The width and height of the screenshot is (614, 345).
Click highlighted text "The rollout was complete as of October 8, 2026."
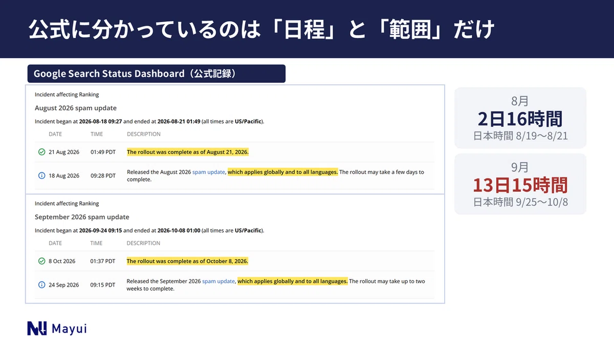(x=187, y=261)
